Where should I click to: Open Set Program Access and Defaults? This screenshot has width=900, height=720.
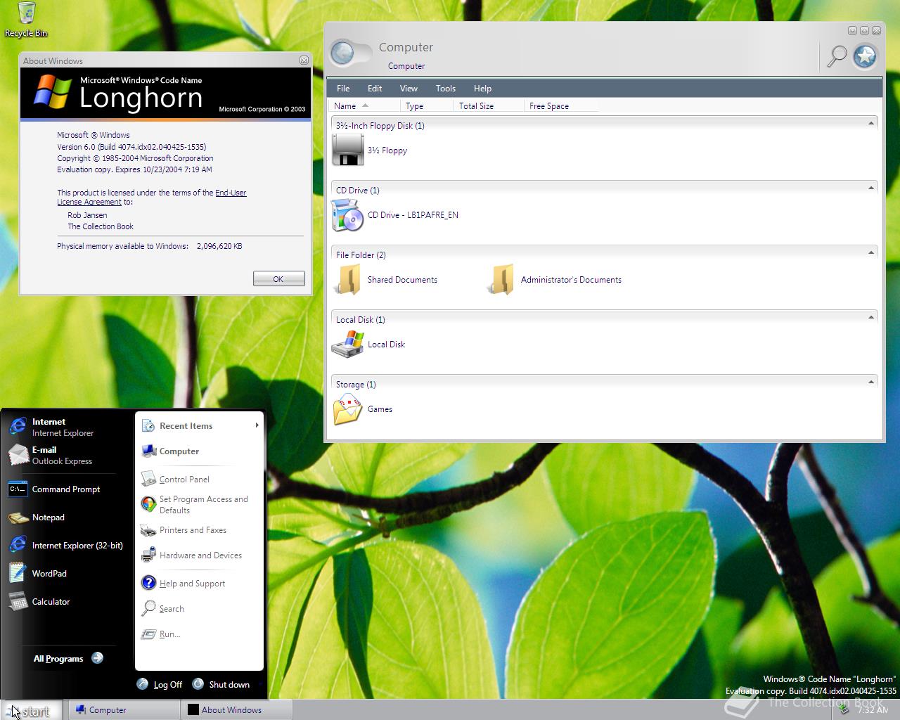click(x=200, y=504)
